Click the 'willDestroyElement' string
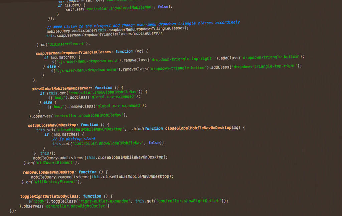 click(x=55, y=182)
